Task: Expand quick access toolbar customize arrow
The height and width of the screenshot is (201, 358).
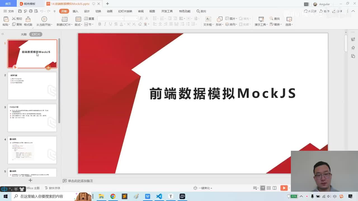Action: click(x=55, y=11)
